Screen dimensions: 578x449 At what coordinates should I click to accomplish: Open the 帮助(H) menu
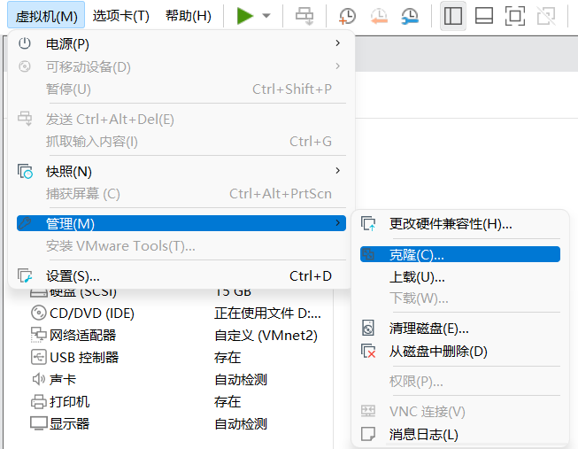coord(189,15)
